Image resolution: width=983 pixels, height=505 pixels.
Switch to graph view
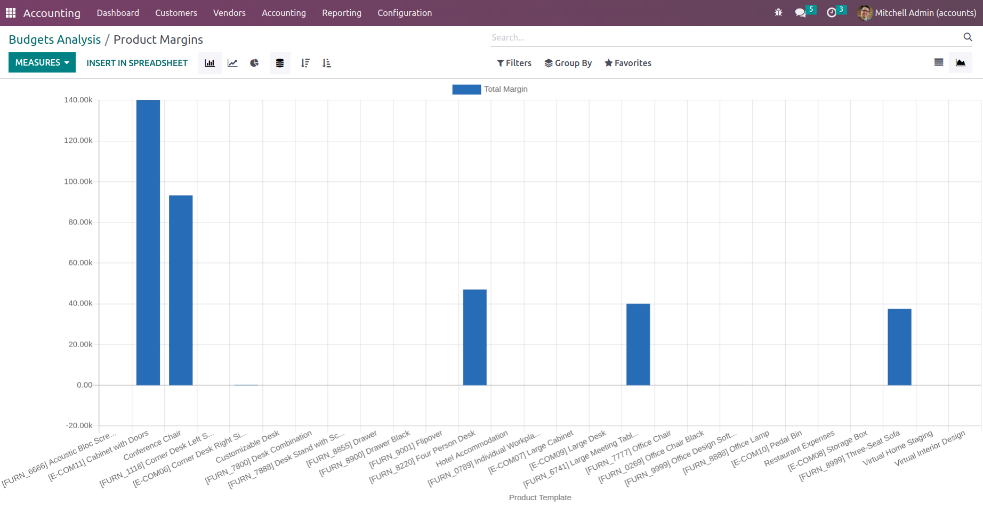[x=961, y=62]
